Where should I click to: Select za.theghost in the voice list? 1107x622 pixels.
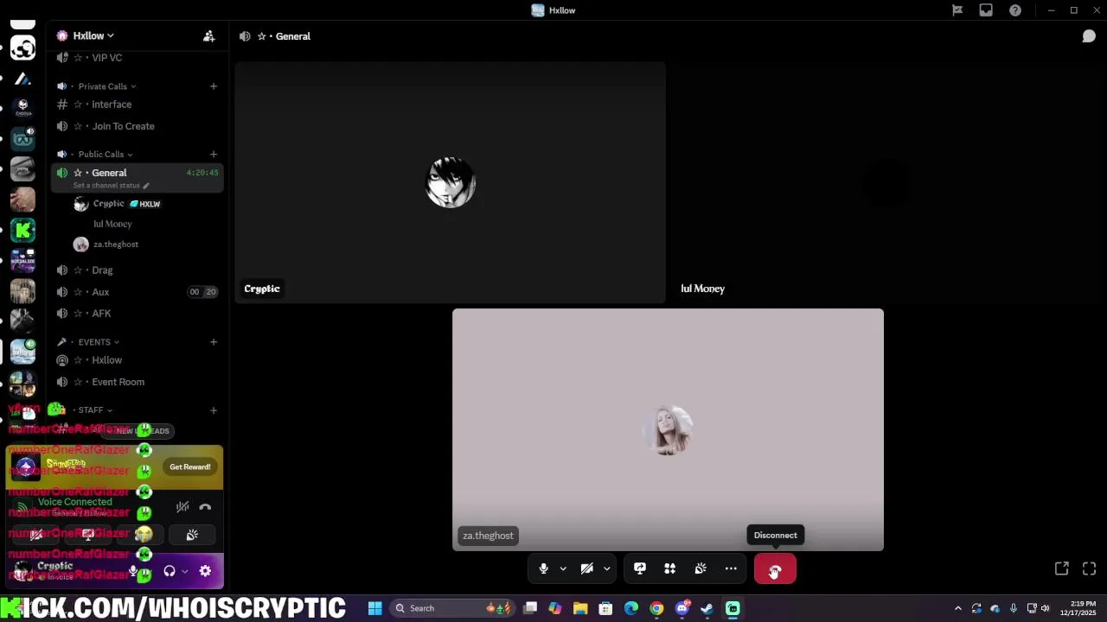[116, 244]
